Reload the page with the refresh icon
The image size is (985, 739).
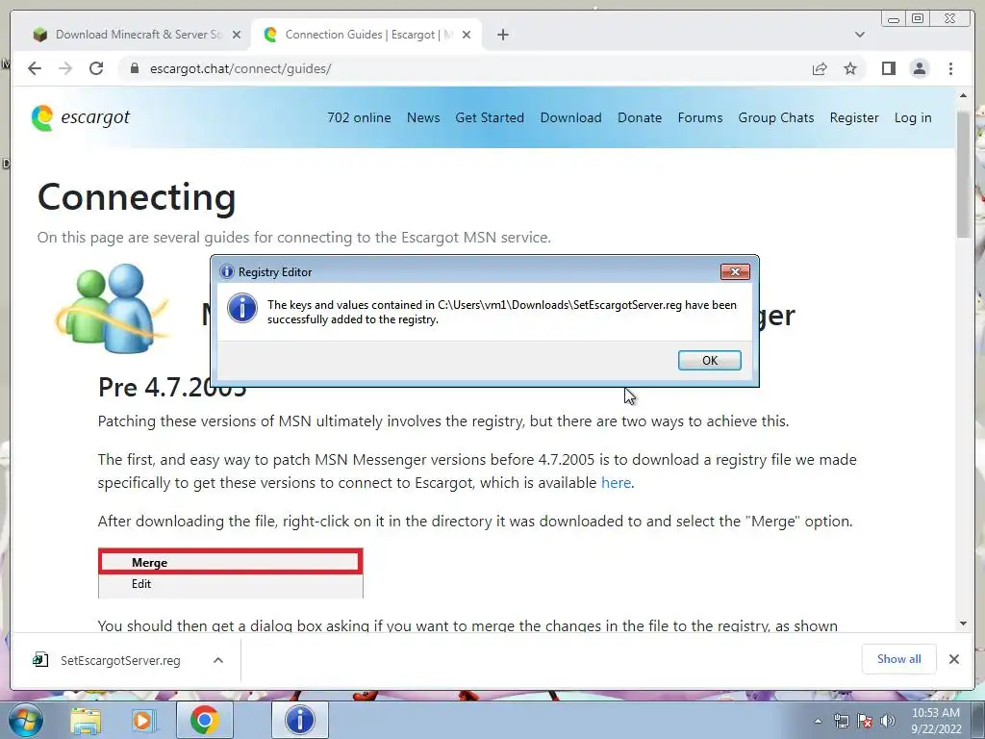[96, 68]
